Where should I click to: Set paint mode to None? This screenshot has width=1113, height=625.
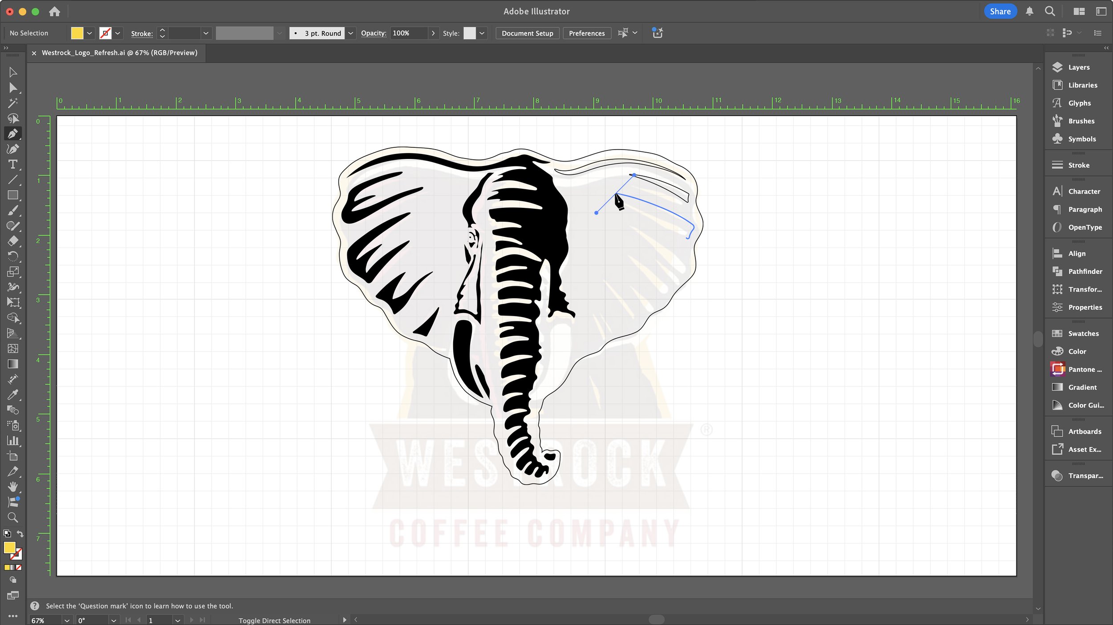(x=19, y=568)
